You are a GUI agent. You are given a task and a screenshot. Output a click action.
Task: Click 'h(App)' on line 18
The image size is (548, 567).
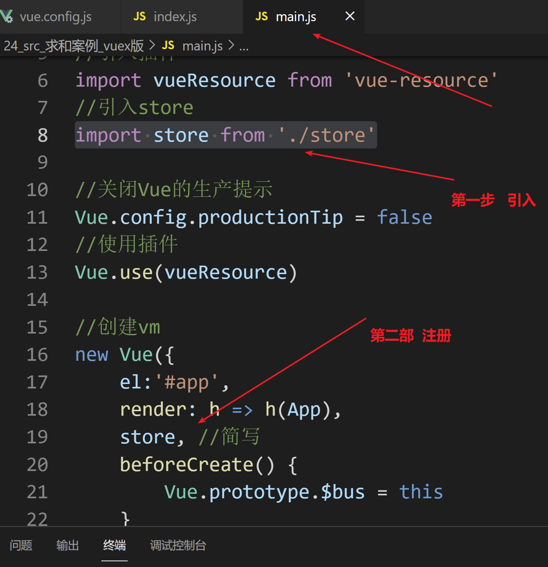(x=299, y=410)
